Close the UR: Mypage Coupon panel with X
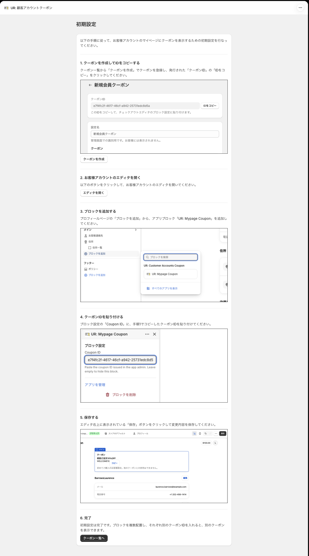The width and height of the screenshot is (309, 556). [154, 334]
